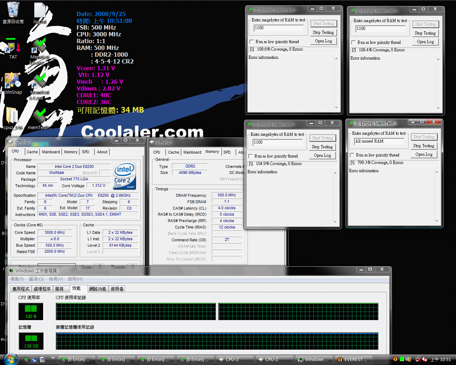Open Task Manager 選項(O) menu
This screenshot has width=456, height=365.
click(x=36, y=279)
